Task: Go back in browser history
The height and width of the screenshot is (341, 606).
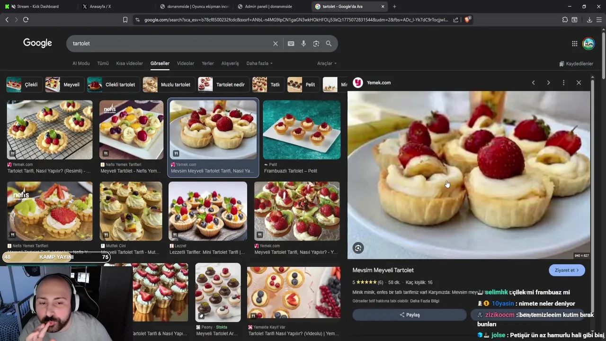Action: click(x=7, y=19)
